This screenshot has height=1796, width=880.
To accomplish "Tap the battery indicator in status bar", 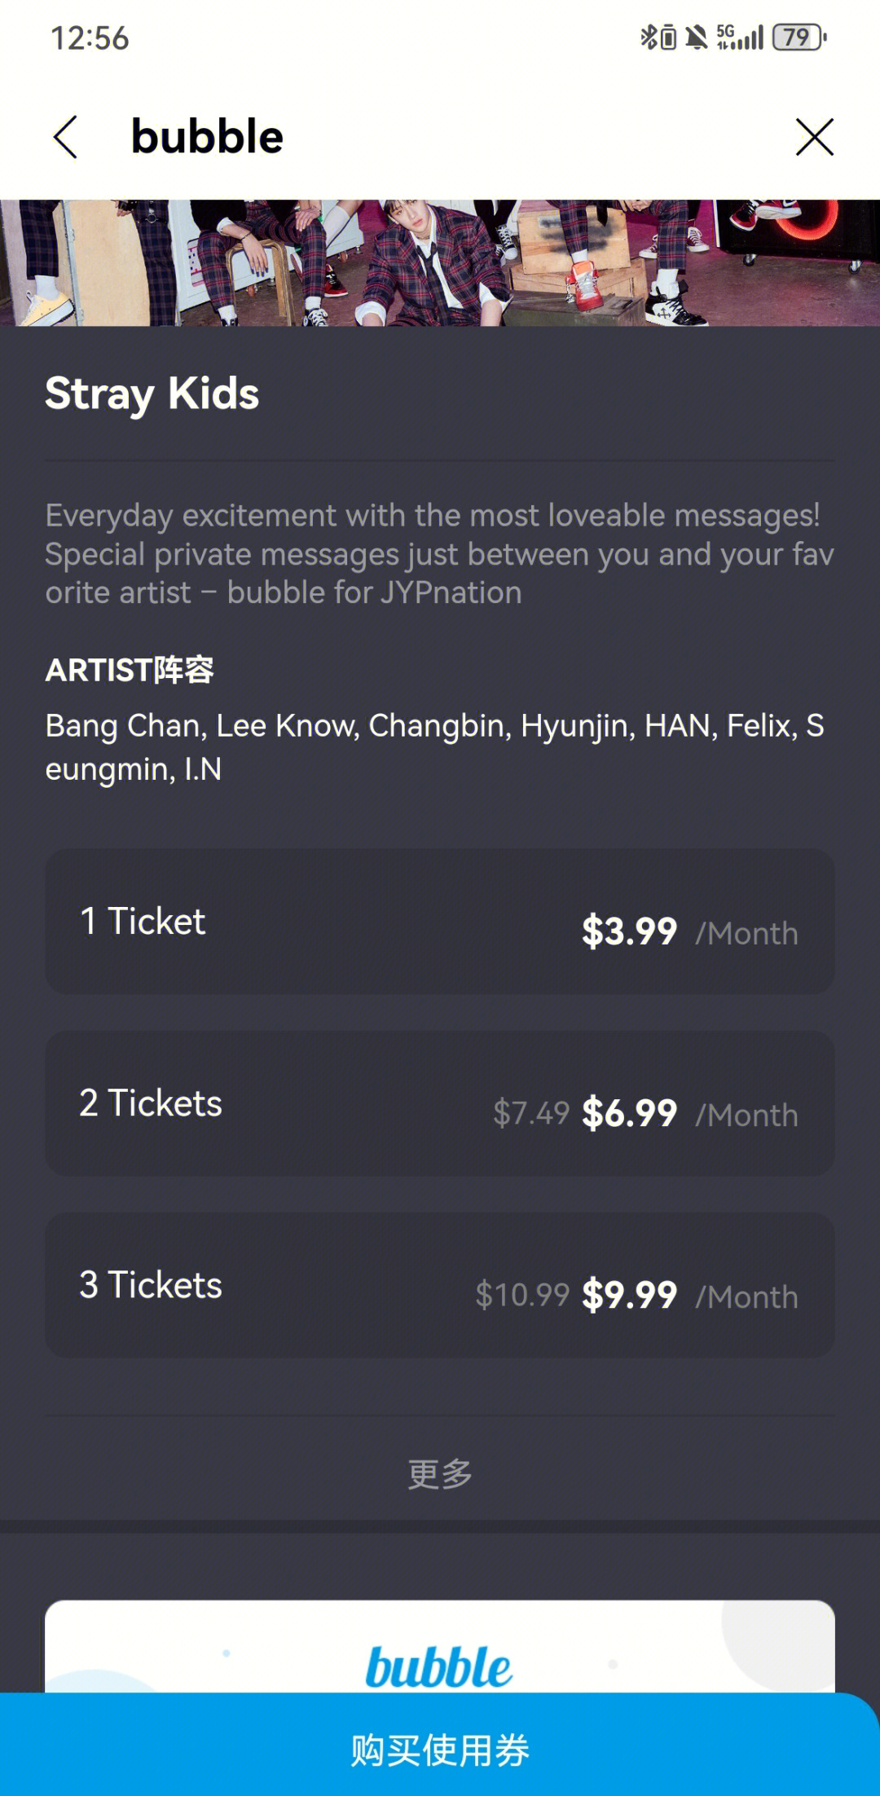I will tap(800, 37).
